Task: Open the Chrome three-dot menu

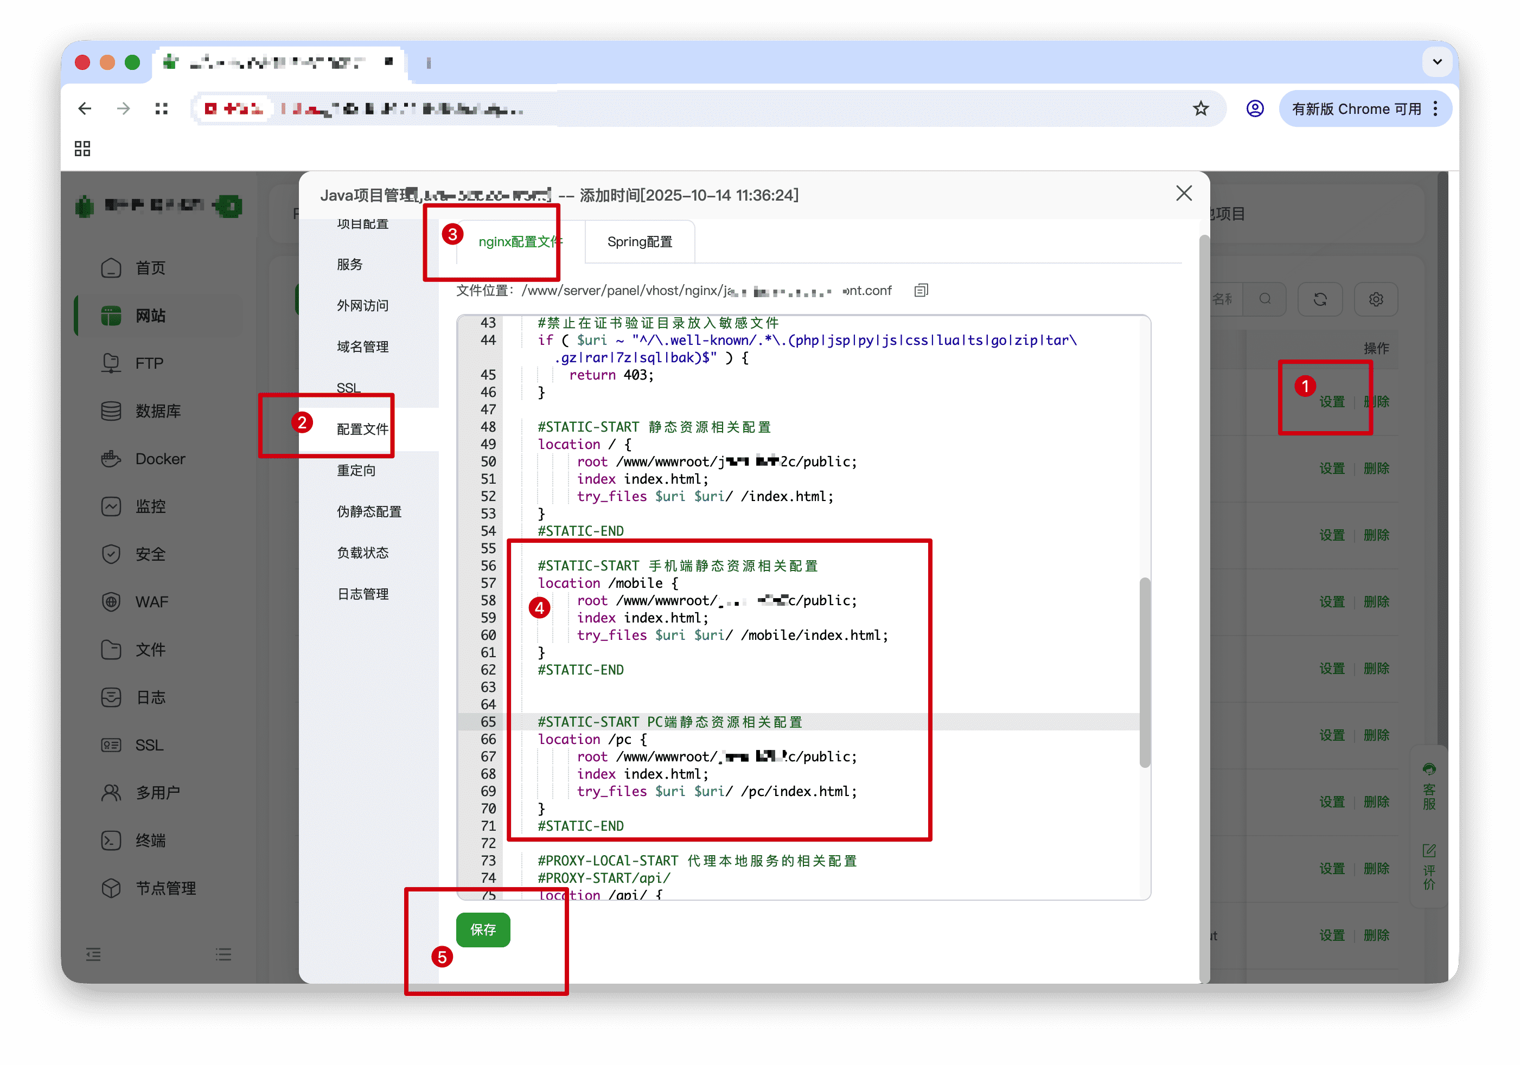Action: click(1435, 108)
